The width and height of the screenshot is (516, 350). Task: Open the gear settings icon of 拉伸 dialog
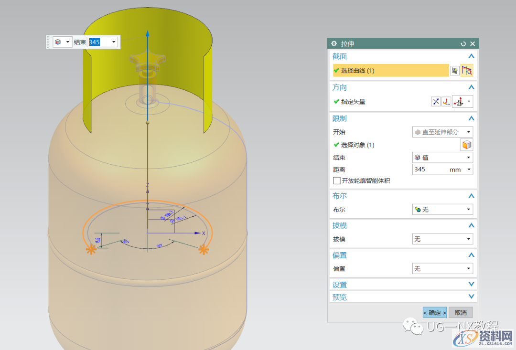point(334,43)
